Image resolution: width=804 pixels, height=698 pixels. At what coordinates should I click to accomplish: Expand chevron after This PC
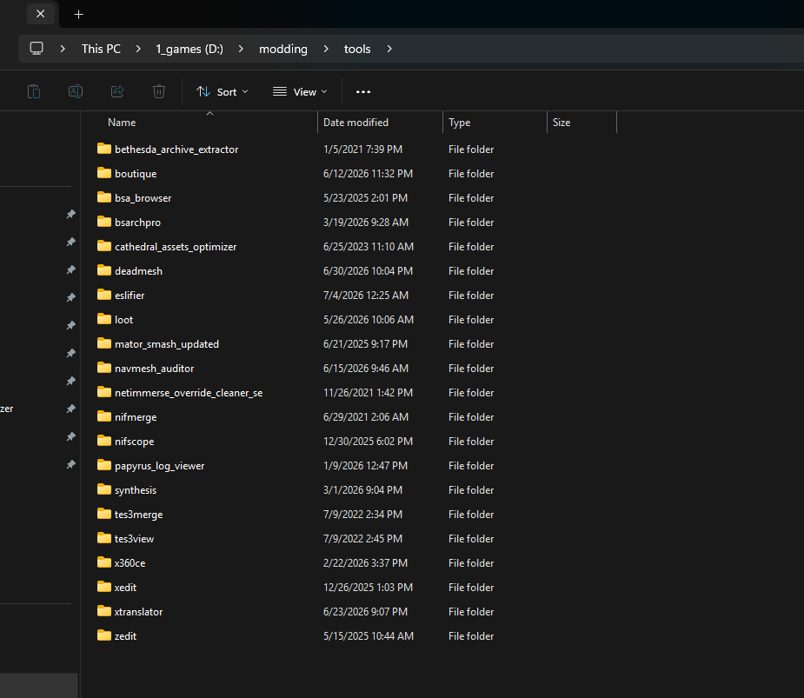click(x=138, y=49)
